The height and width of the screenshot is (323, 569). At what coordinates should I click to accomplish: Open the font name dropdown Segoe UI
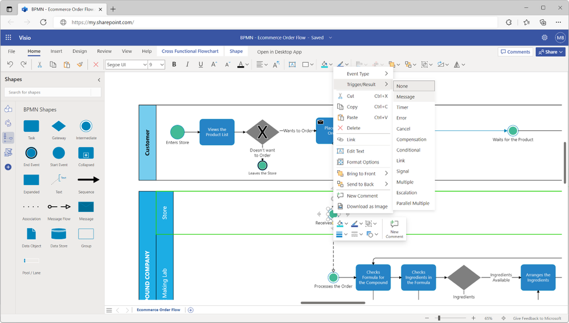[145, 64]
